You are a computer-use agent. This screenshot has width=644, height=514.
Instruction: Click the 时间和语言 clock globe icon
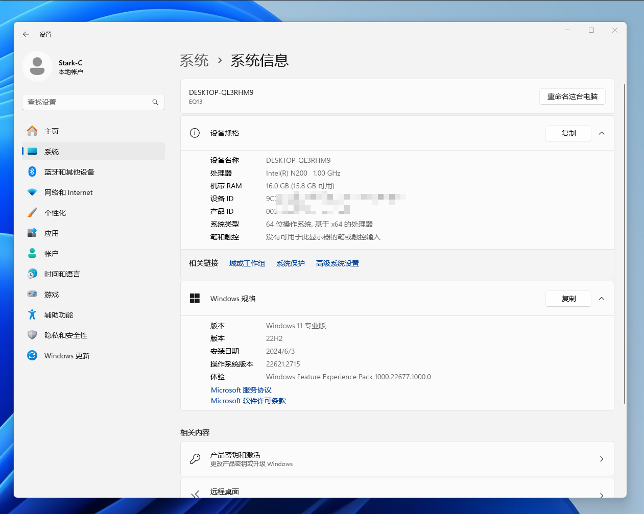32,274
